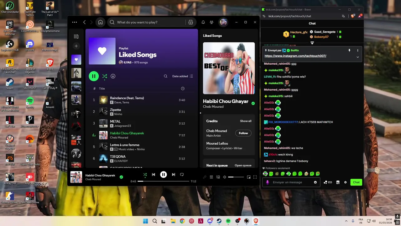The image size is (401, 226).
Task: Toggle repeat mode in player controls
Action: [x=182, y=175]
